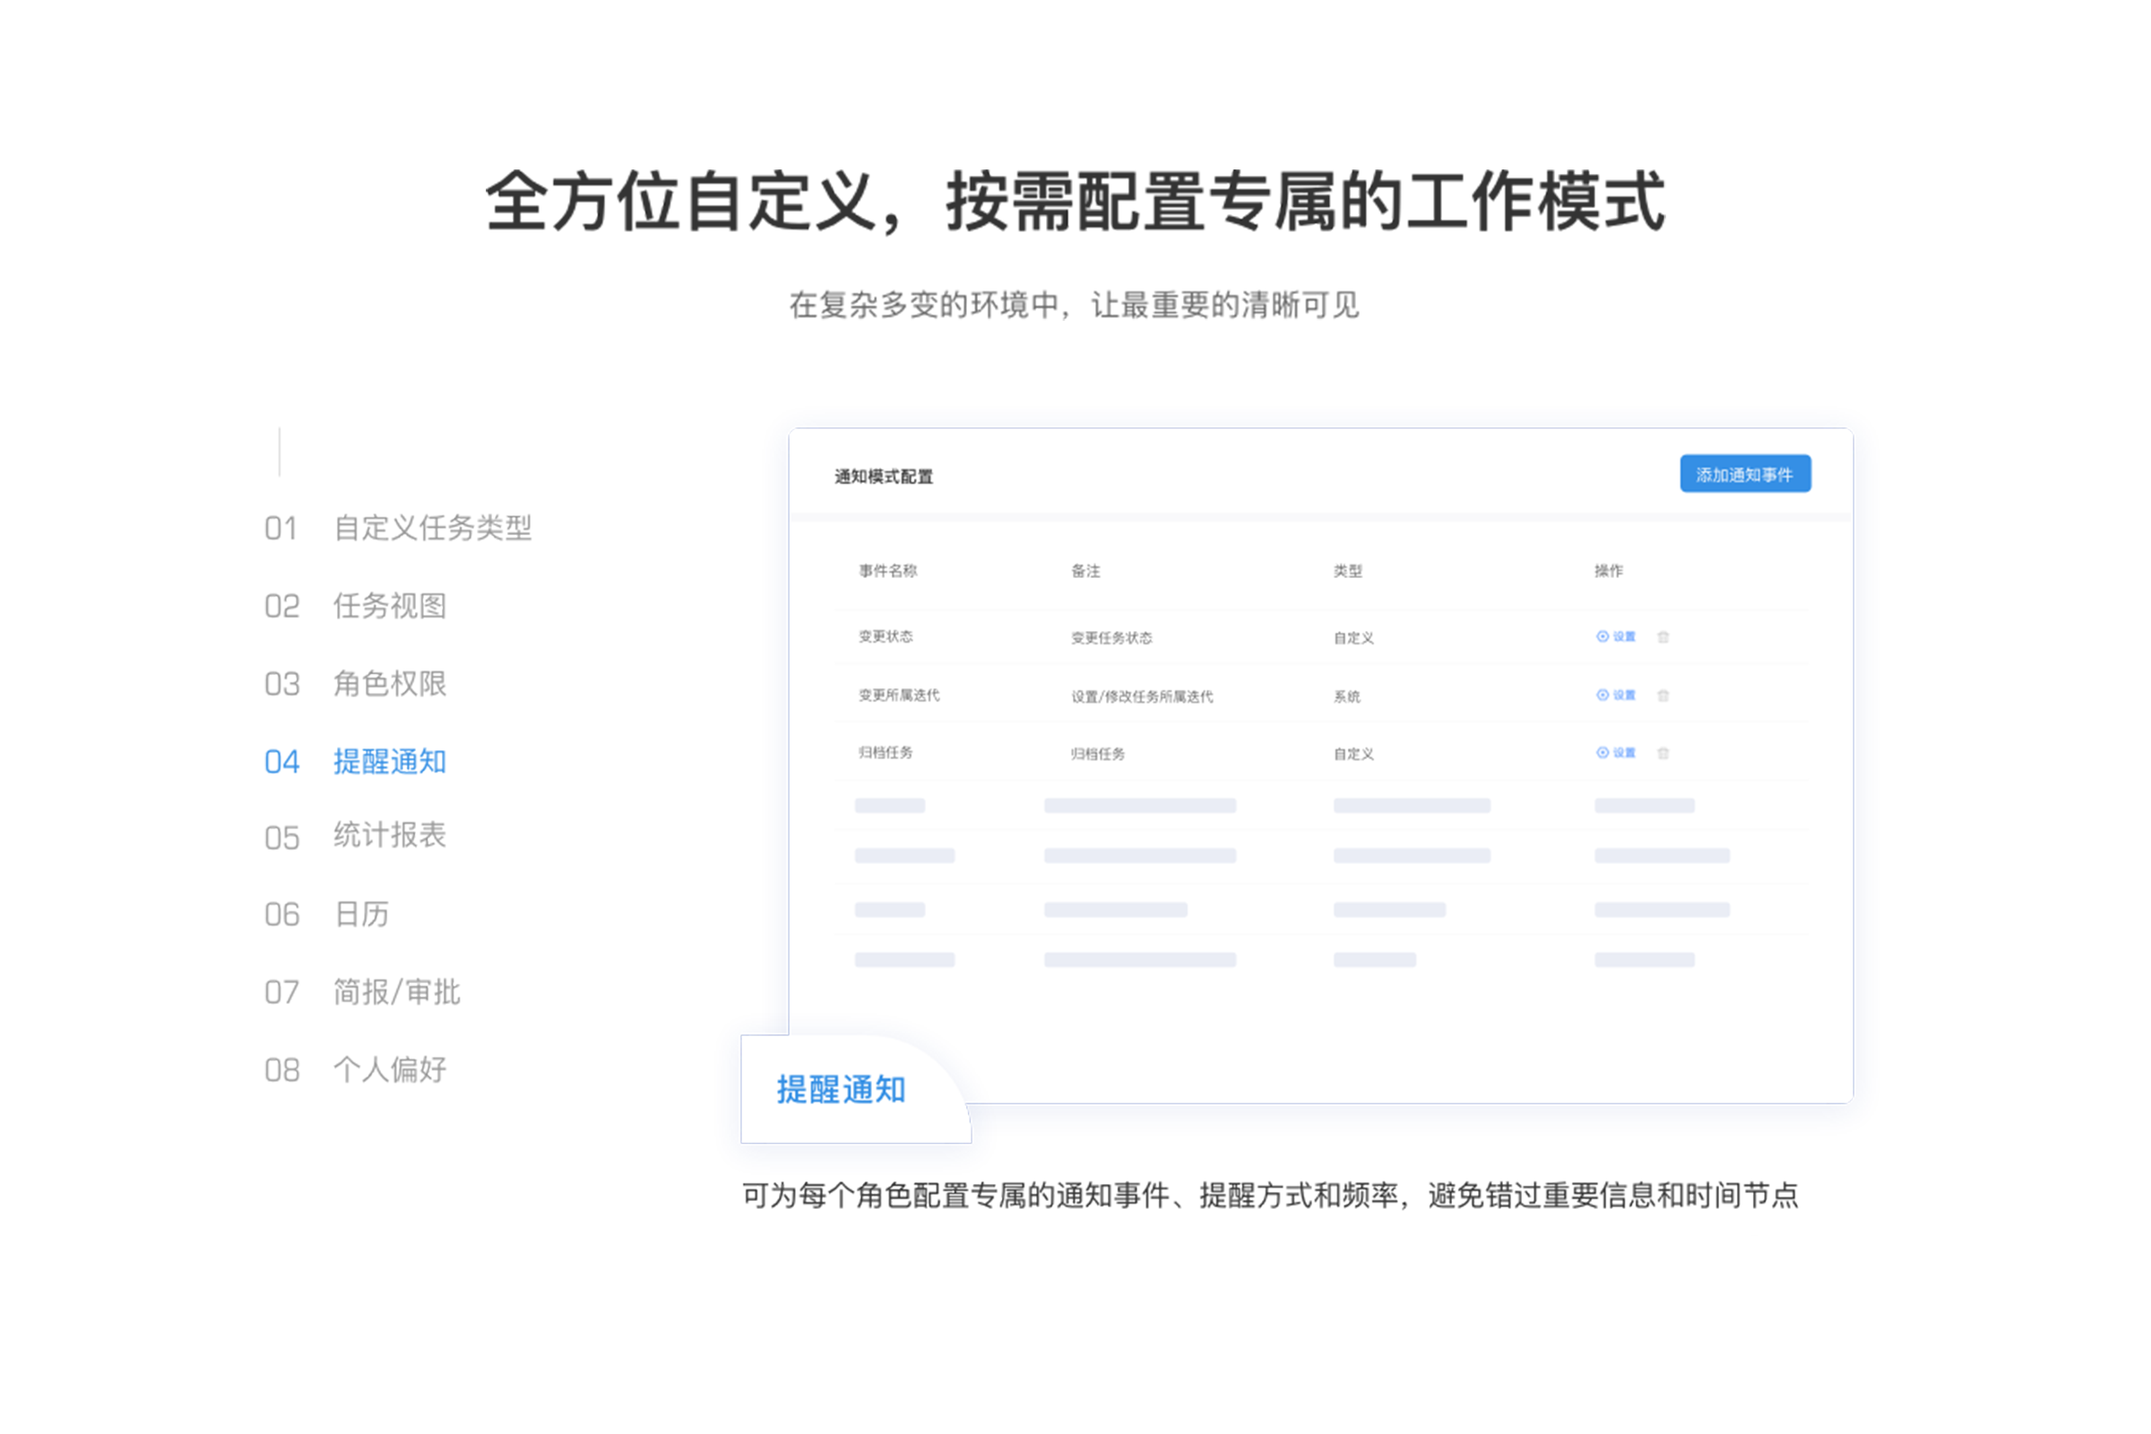Image resolution: width=2151 pixels, height=1434 pixels.
Task: Open 设置 for the 变更状态 row
Action: point(1616,636)
